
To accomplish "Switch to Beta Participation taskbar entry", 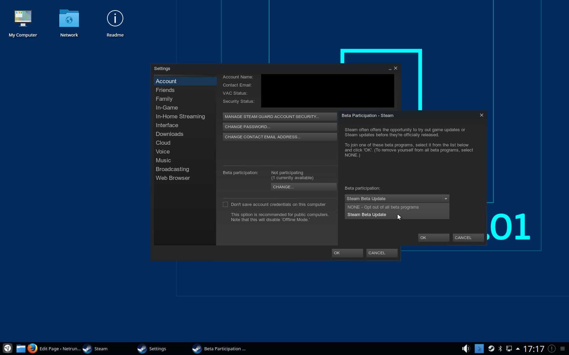I will pyautogui.click(x=219, y=348).
